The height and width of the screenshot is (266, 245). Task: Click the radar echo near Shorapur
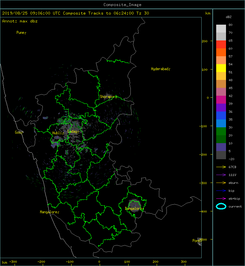[x=108, y=95]
